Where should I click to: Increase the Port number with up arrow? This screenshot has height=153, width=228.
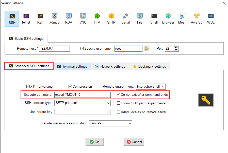pyautogui.click(x=176, y=47)
